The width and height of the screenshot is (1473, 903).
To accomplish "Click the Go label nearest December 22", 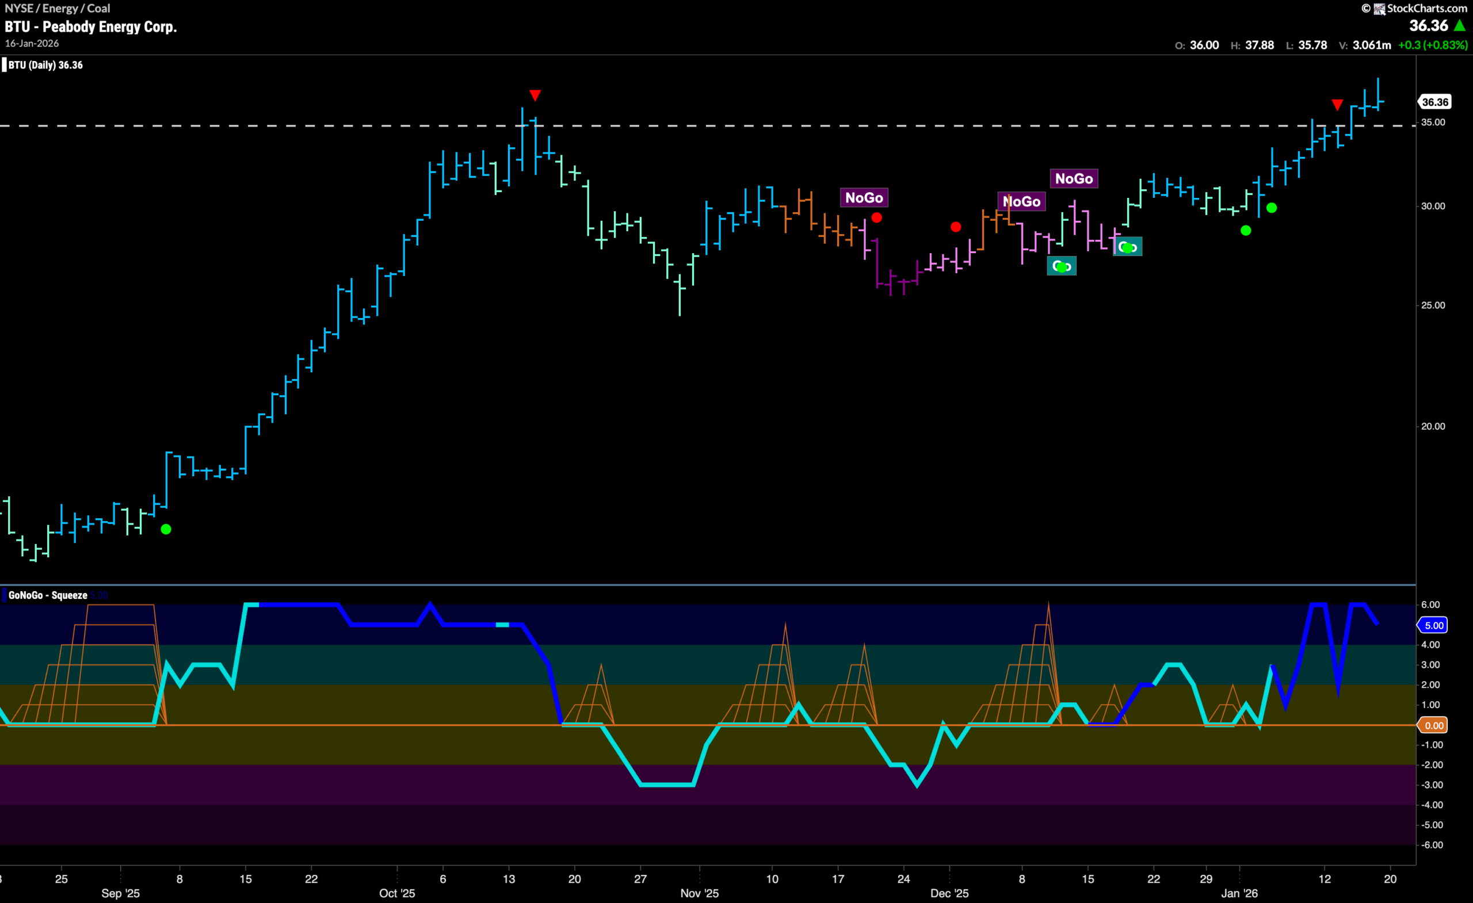I will [x=1127, y=247].
